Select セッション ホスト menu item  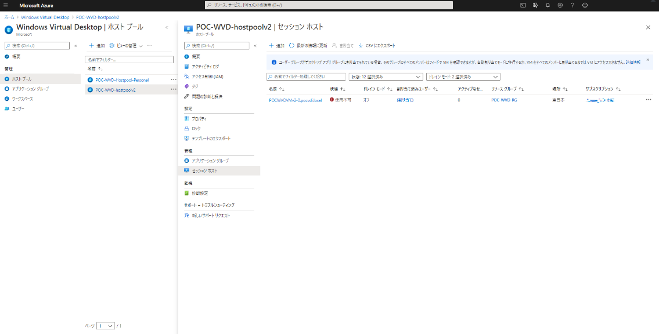tap(219, 171)
